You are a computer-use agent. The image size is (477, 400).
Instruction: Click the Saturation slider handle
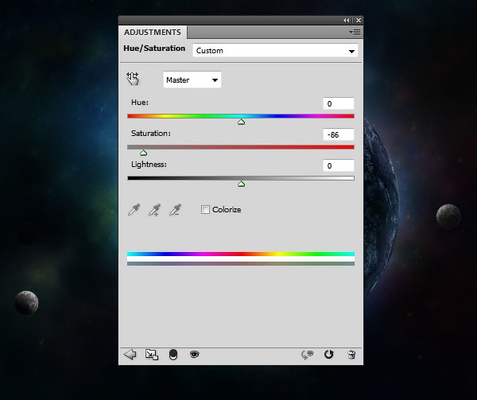point(143,153)
